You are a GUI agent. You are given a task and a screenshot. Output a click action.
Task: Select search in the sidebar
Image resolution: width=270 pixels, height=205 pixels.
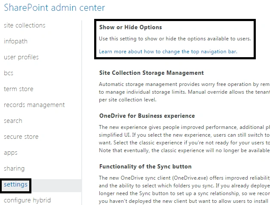point(13,121)
